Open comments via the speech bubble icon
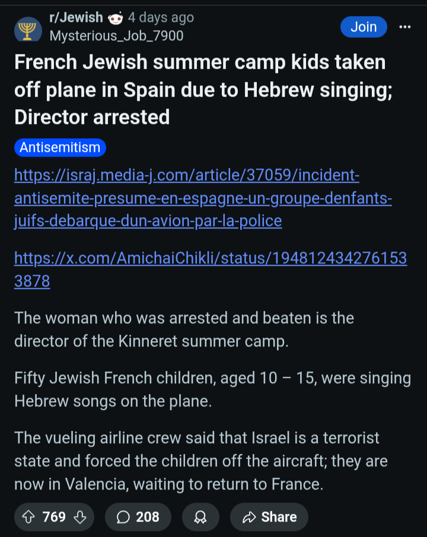427x537 pixels. (123, 517)
